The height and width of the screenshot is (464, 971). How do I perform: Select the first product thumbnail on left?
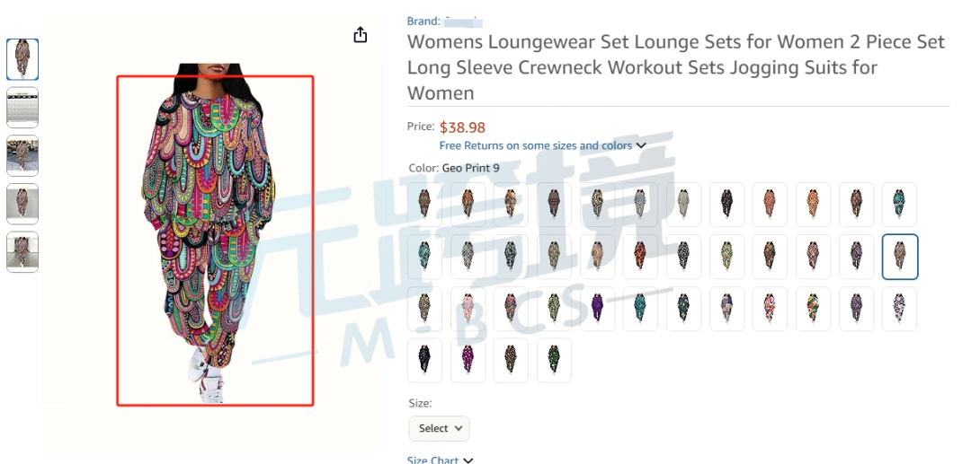pyautogui.click(x=22, y=59)
